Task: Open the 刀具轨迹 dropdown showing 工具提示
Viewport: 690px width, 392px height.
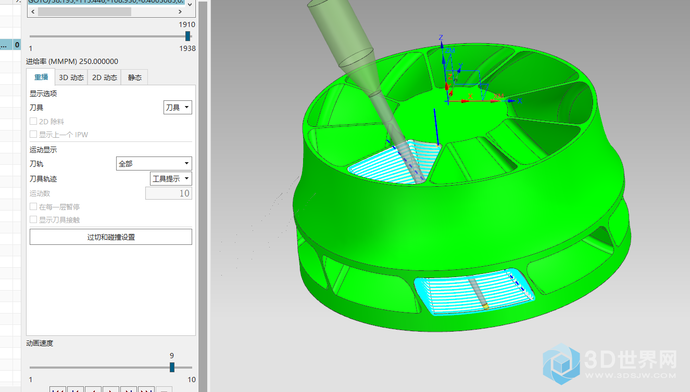Action: tap(171, 179)
